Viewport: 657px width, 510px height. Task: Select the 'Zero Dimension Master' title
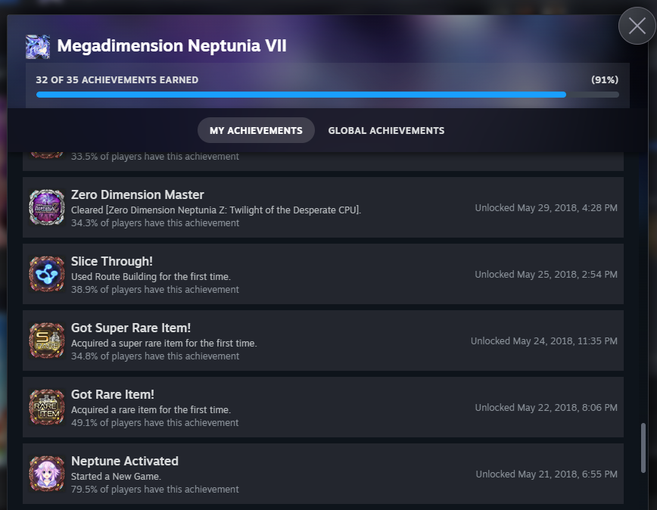click(x=138, y=194)
